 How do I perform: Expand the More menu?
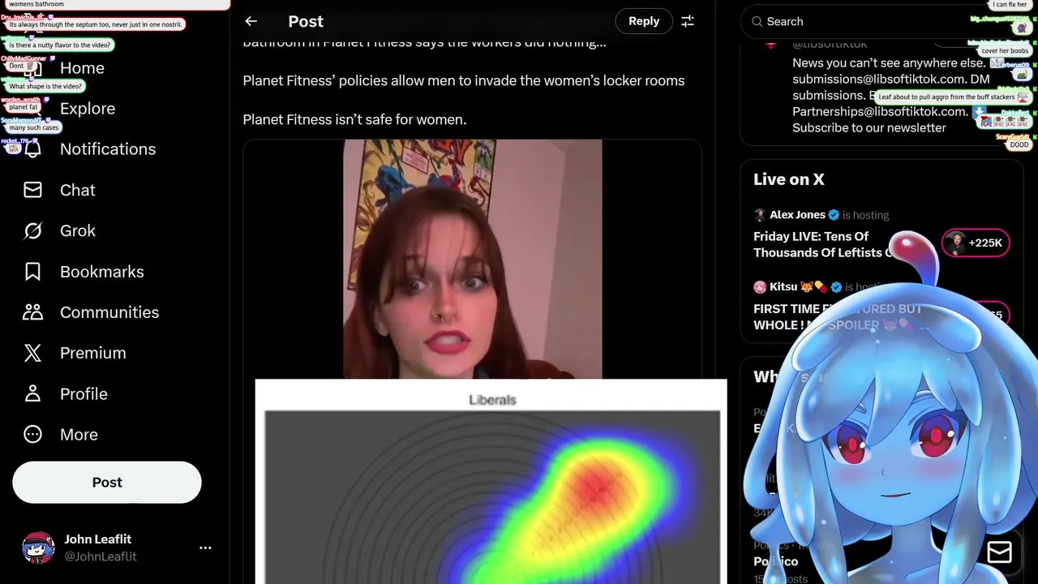click(x=78, y=435)
